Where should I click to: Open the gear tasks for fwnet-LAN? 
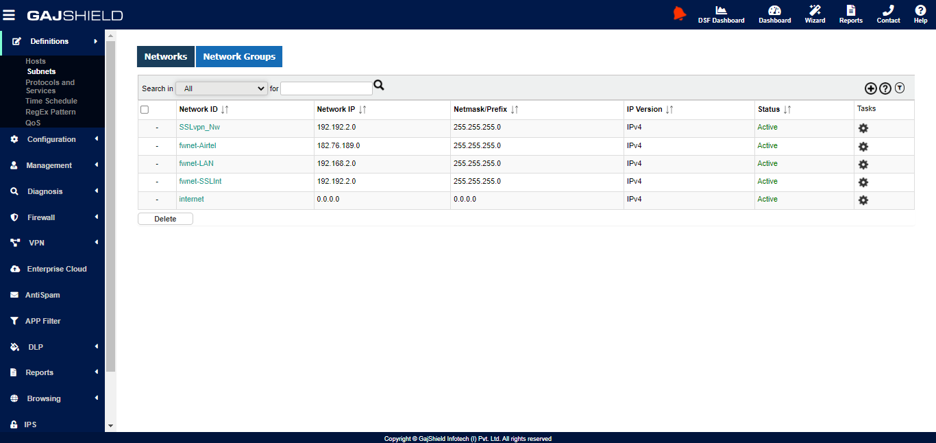click(863, 165)
